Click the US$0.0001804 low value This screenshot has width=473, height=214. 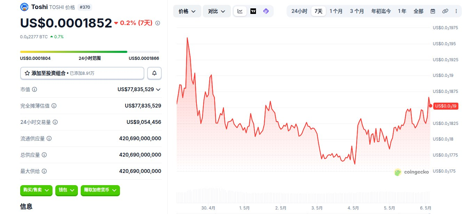[x=35, y=58]
